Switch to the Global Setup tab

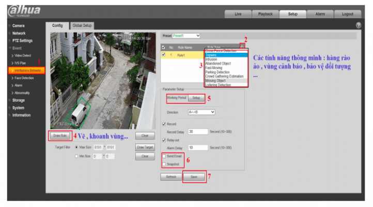coord(82,25)
